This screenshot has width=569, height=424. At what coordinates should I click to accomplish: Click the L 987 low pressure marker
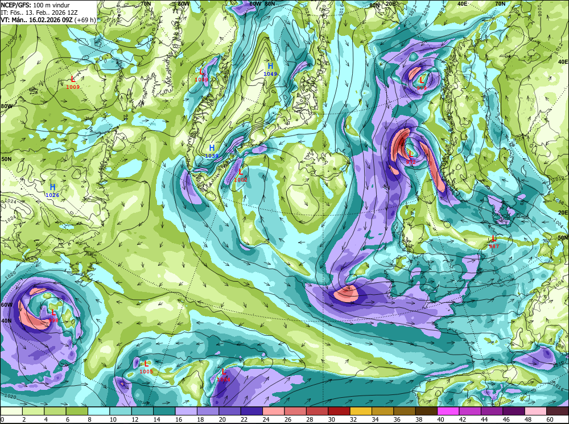click(x=493, y=241)
